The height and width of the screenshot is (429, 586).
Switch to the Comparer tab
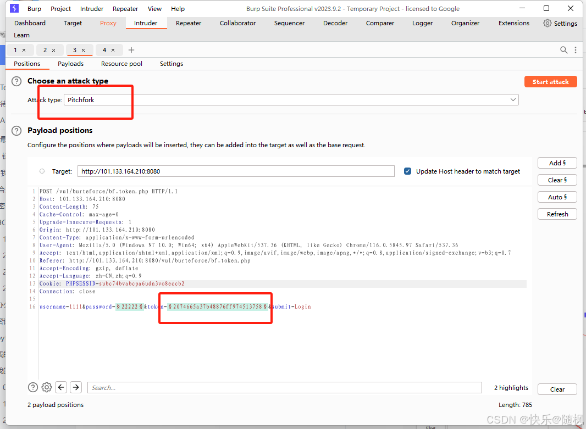[x=380, y=23]
